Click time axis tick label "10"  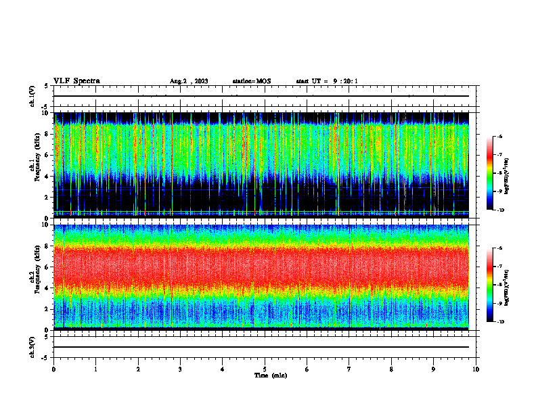(x=476, y=369)
